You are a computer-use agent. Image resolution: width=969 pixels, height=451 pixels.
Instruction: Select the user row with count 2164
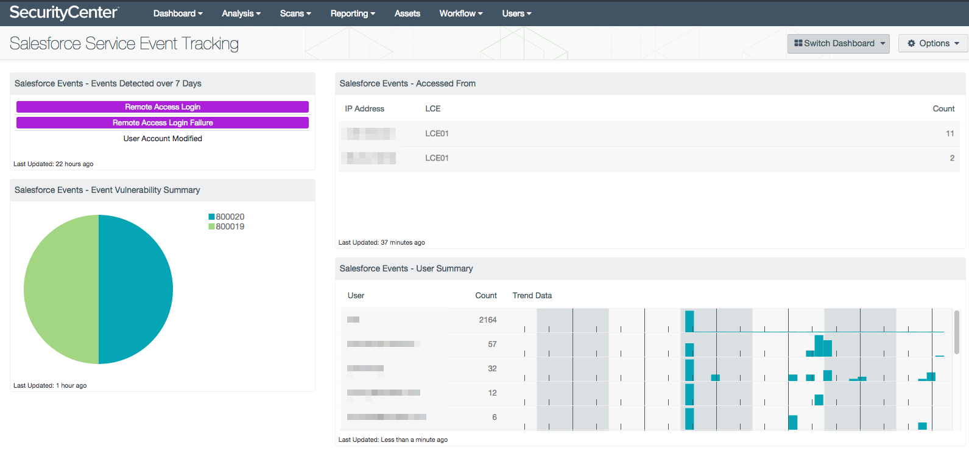(x=646, y=320)
